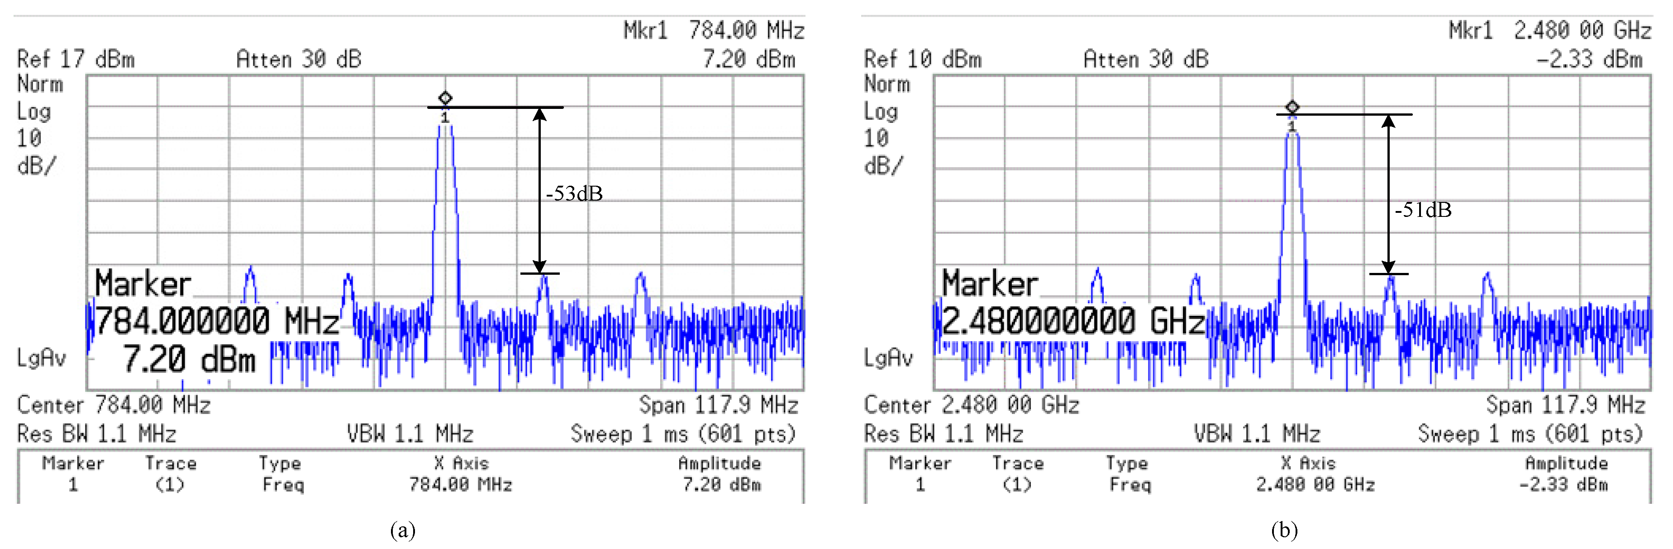
Task: Click Ref 10 dBm label
Action: (x=922, y=60)
